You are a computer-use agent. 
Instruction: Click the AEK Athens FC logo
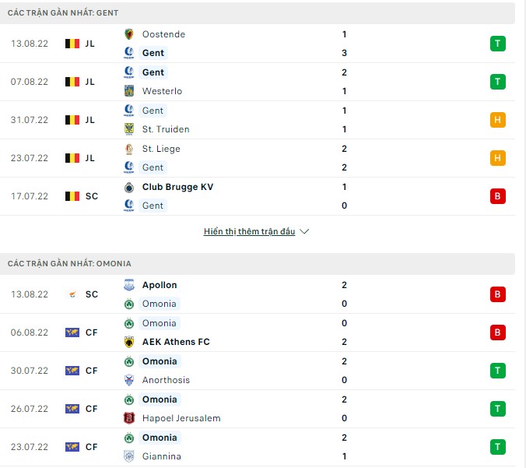(x=129, y=342)
